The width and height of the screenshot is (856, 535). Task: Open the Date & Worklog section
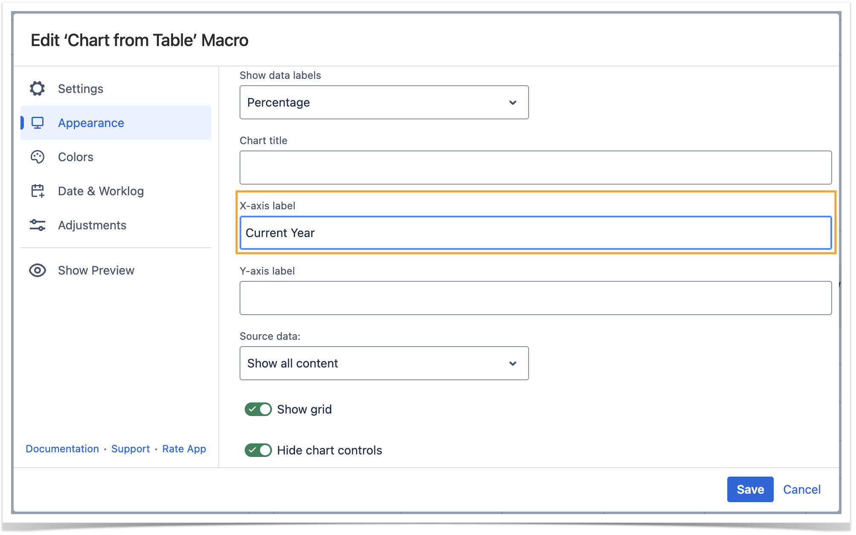[101, 191]
